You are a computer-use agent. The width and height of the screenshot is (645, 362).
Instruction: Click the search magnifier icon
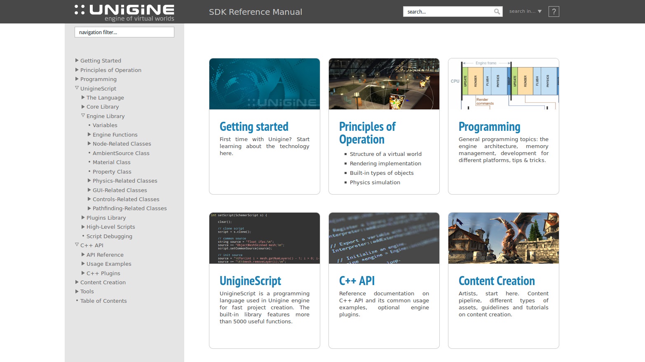[x=497, y=12]
